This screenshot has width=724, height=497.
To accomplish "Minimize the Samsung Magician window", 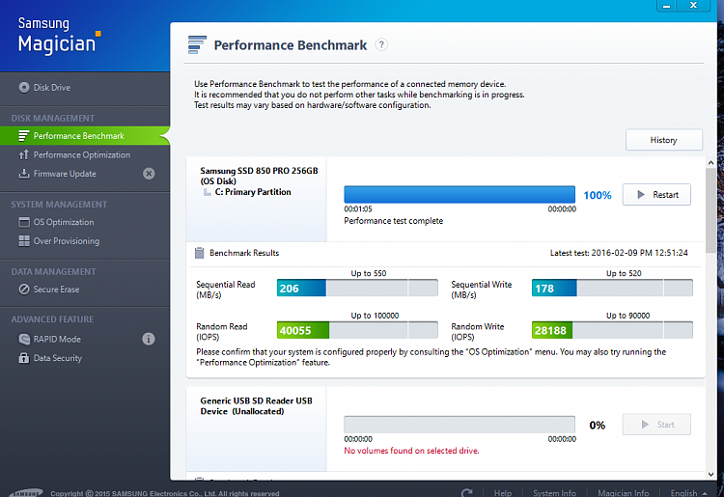I will (666, 6).
